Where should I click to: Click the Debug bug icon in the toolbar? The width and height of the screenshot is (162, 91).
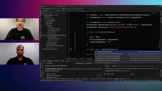[72, 6]
